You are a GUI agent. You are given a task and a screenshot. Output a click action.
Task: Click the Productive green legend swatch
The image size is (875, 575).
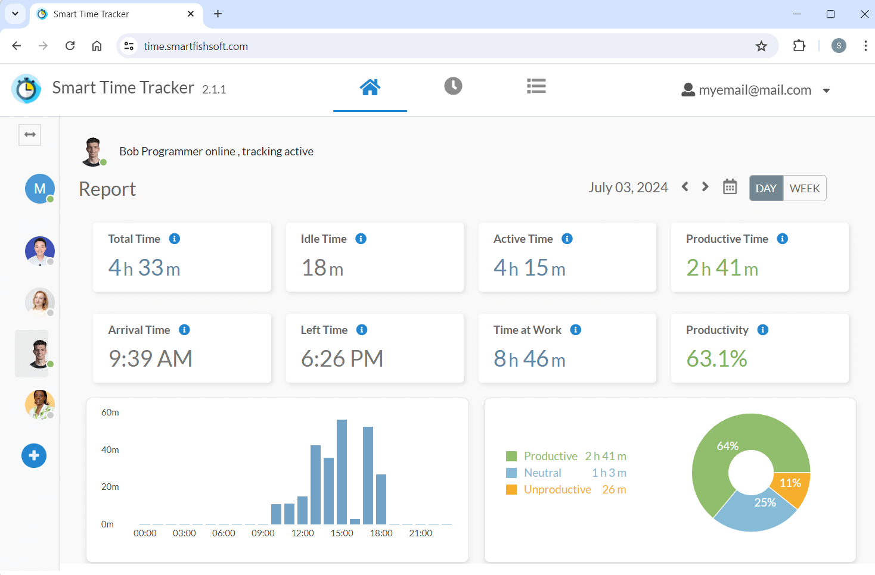click(511, 457)
